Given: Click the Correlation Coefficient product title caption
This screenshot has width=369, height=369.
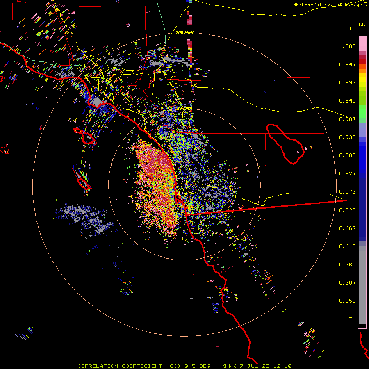Looking at the screenshot, I should [x=129, y=366].
